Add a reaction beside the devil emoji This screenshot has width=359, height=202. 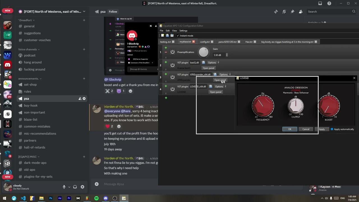coord(130,91)
